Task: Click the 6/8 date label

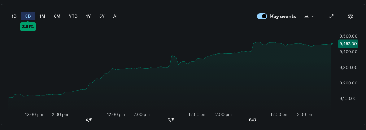Action: pos(253,120)
